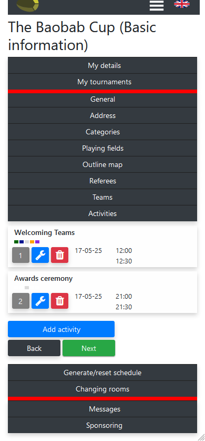Open Generate/reset schedule
Viewport: 205px width, 441px height.
[102, 373]
